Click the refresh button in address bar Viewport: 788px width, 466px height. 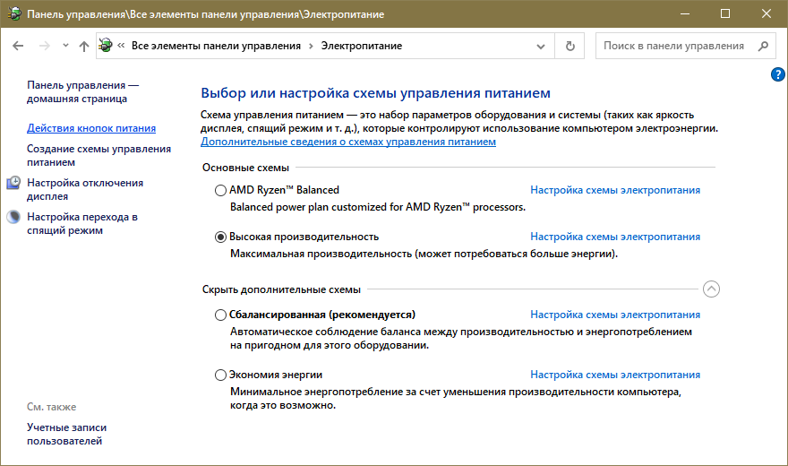tap(570, 46)
